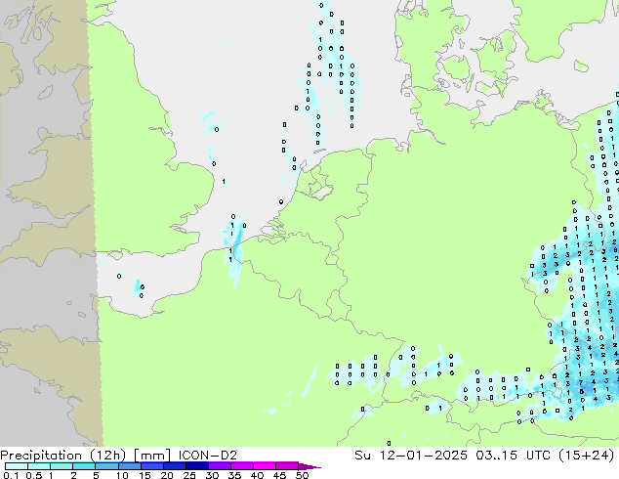Click the legend value "20"

click(167, 475)
